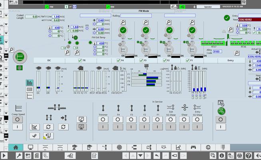Click the key icon in bottom toolbar
This screenshot has width=261, height=160.
pos(19,156)
